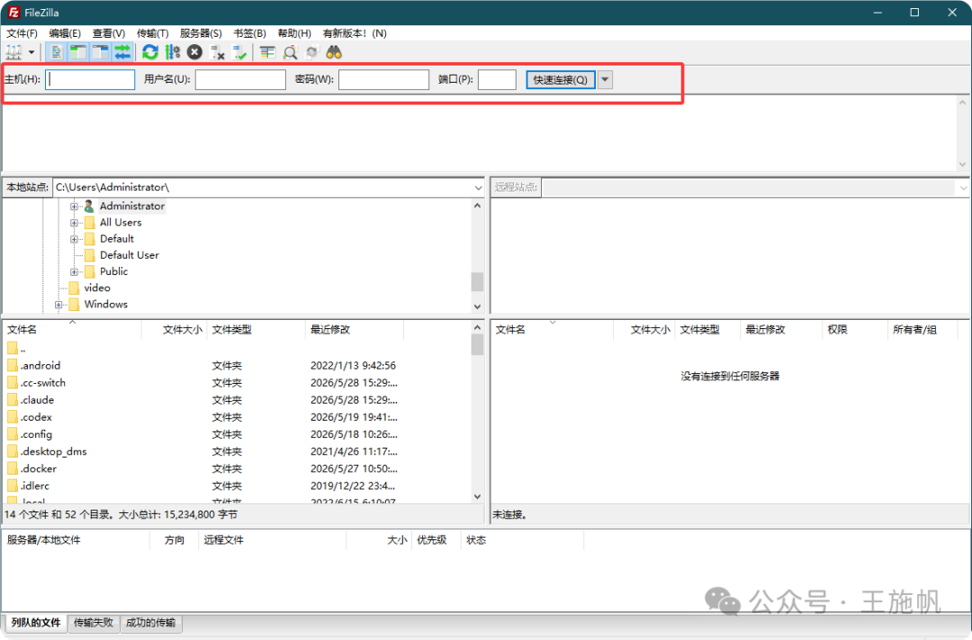The height and width of the screenshot is (640, 972).
Task: Click the FileZilla logo in title bar
Action: [13, 13]
